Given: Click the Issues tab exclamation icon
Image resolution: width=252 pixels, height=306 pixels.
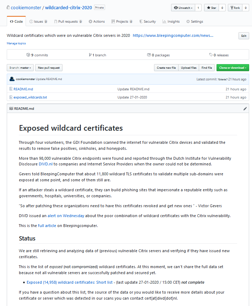Looking at the screenshot, I should pyautogui.click(x=31, y=22).
